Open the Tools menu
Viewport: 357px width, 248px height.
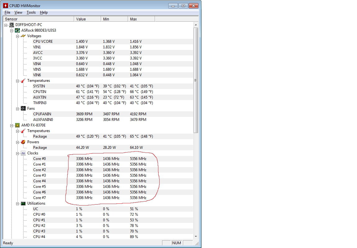click(31, 12)
